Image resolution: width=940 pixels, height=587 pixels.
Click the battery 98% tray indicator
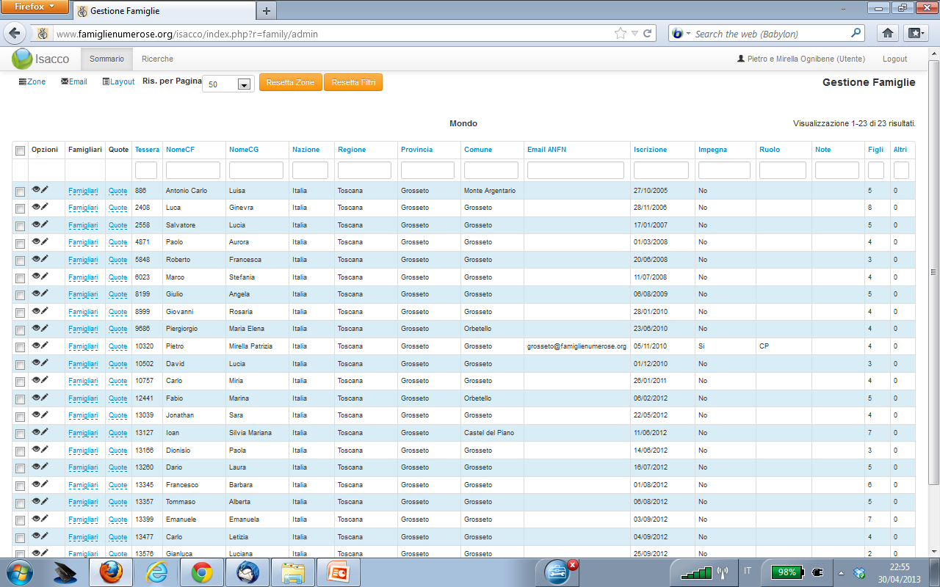coord(787,572)
